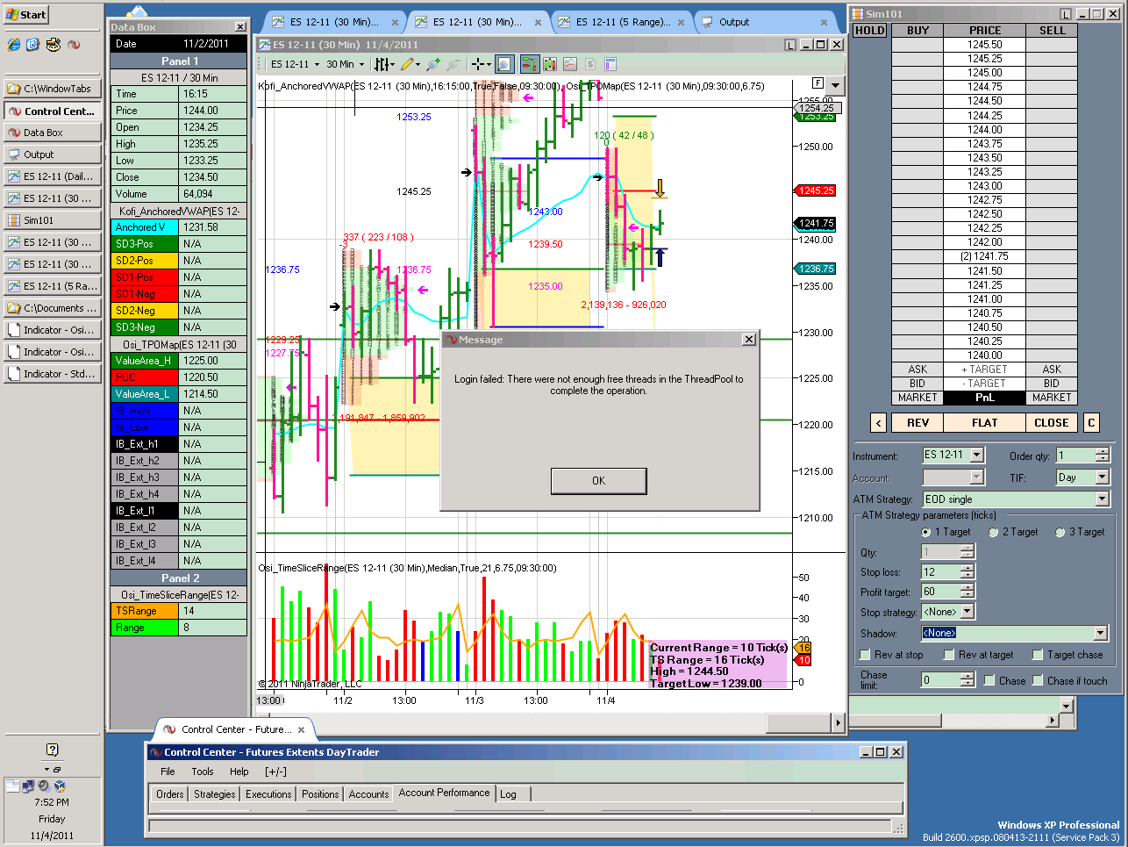
Task: Click the chart Properties icon
Action: coord(610,64)
